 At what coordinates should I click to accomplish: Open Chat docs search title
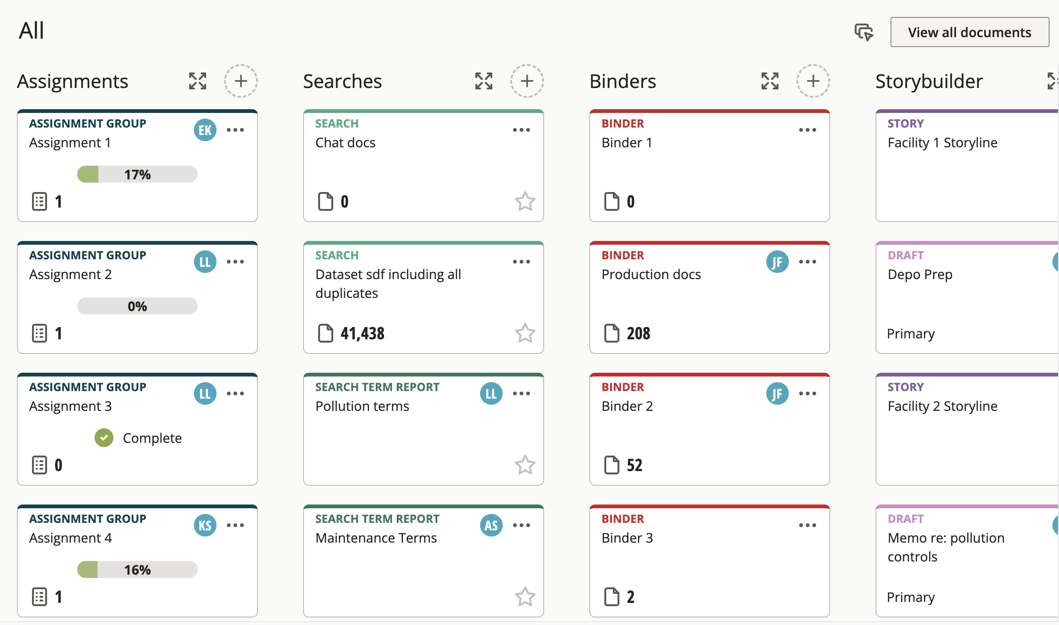(x=345, y=143)
